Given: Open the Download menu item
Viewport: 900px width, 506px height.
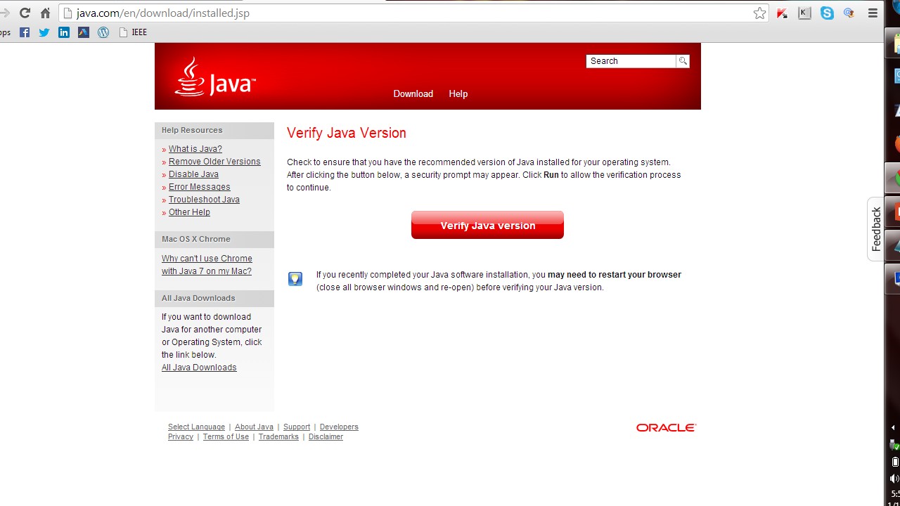Looking at the screenshot, I should (x=413, y=93).
